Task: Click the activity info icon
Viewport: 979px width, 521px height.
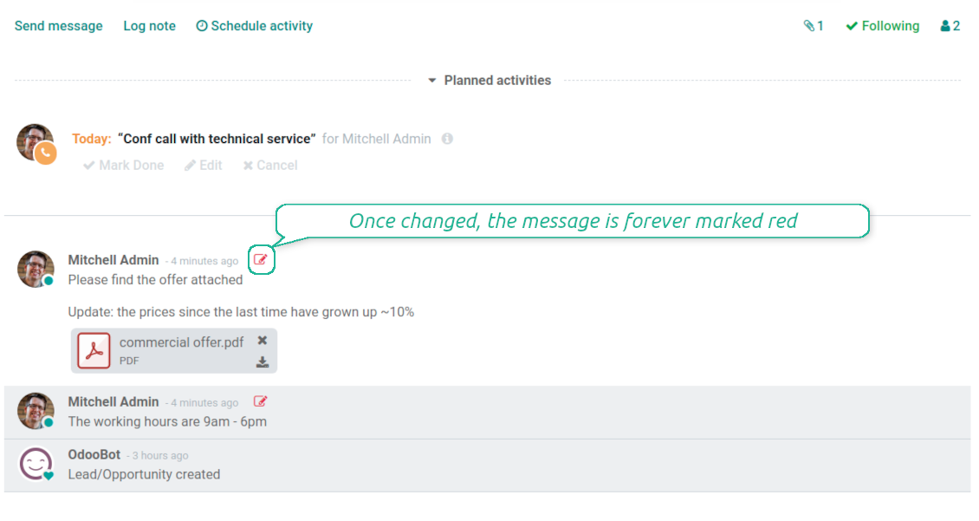Action: pyautogui.click(x=447, y=139)
